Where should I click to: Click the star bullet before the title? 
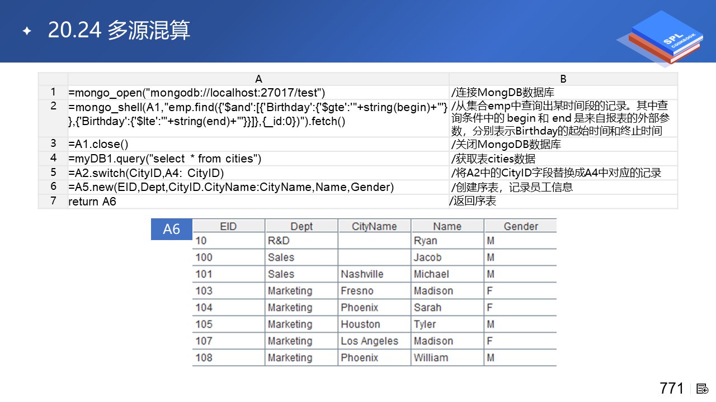tap(26, 31)
